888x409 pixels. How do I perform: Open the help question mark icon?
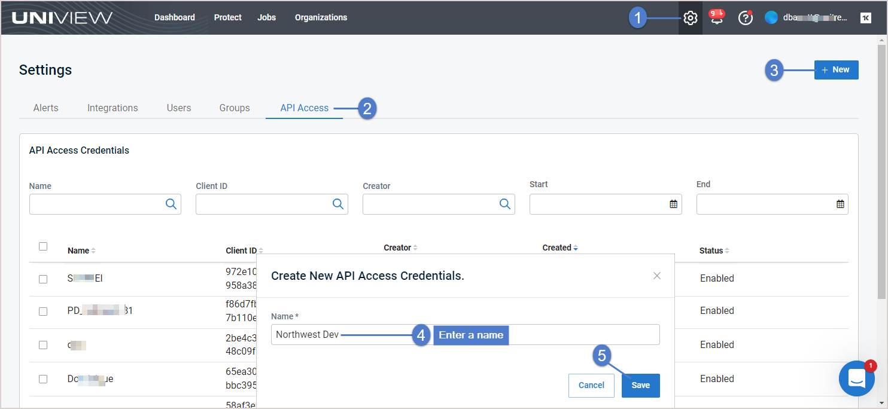tap(745, 18)
